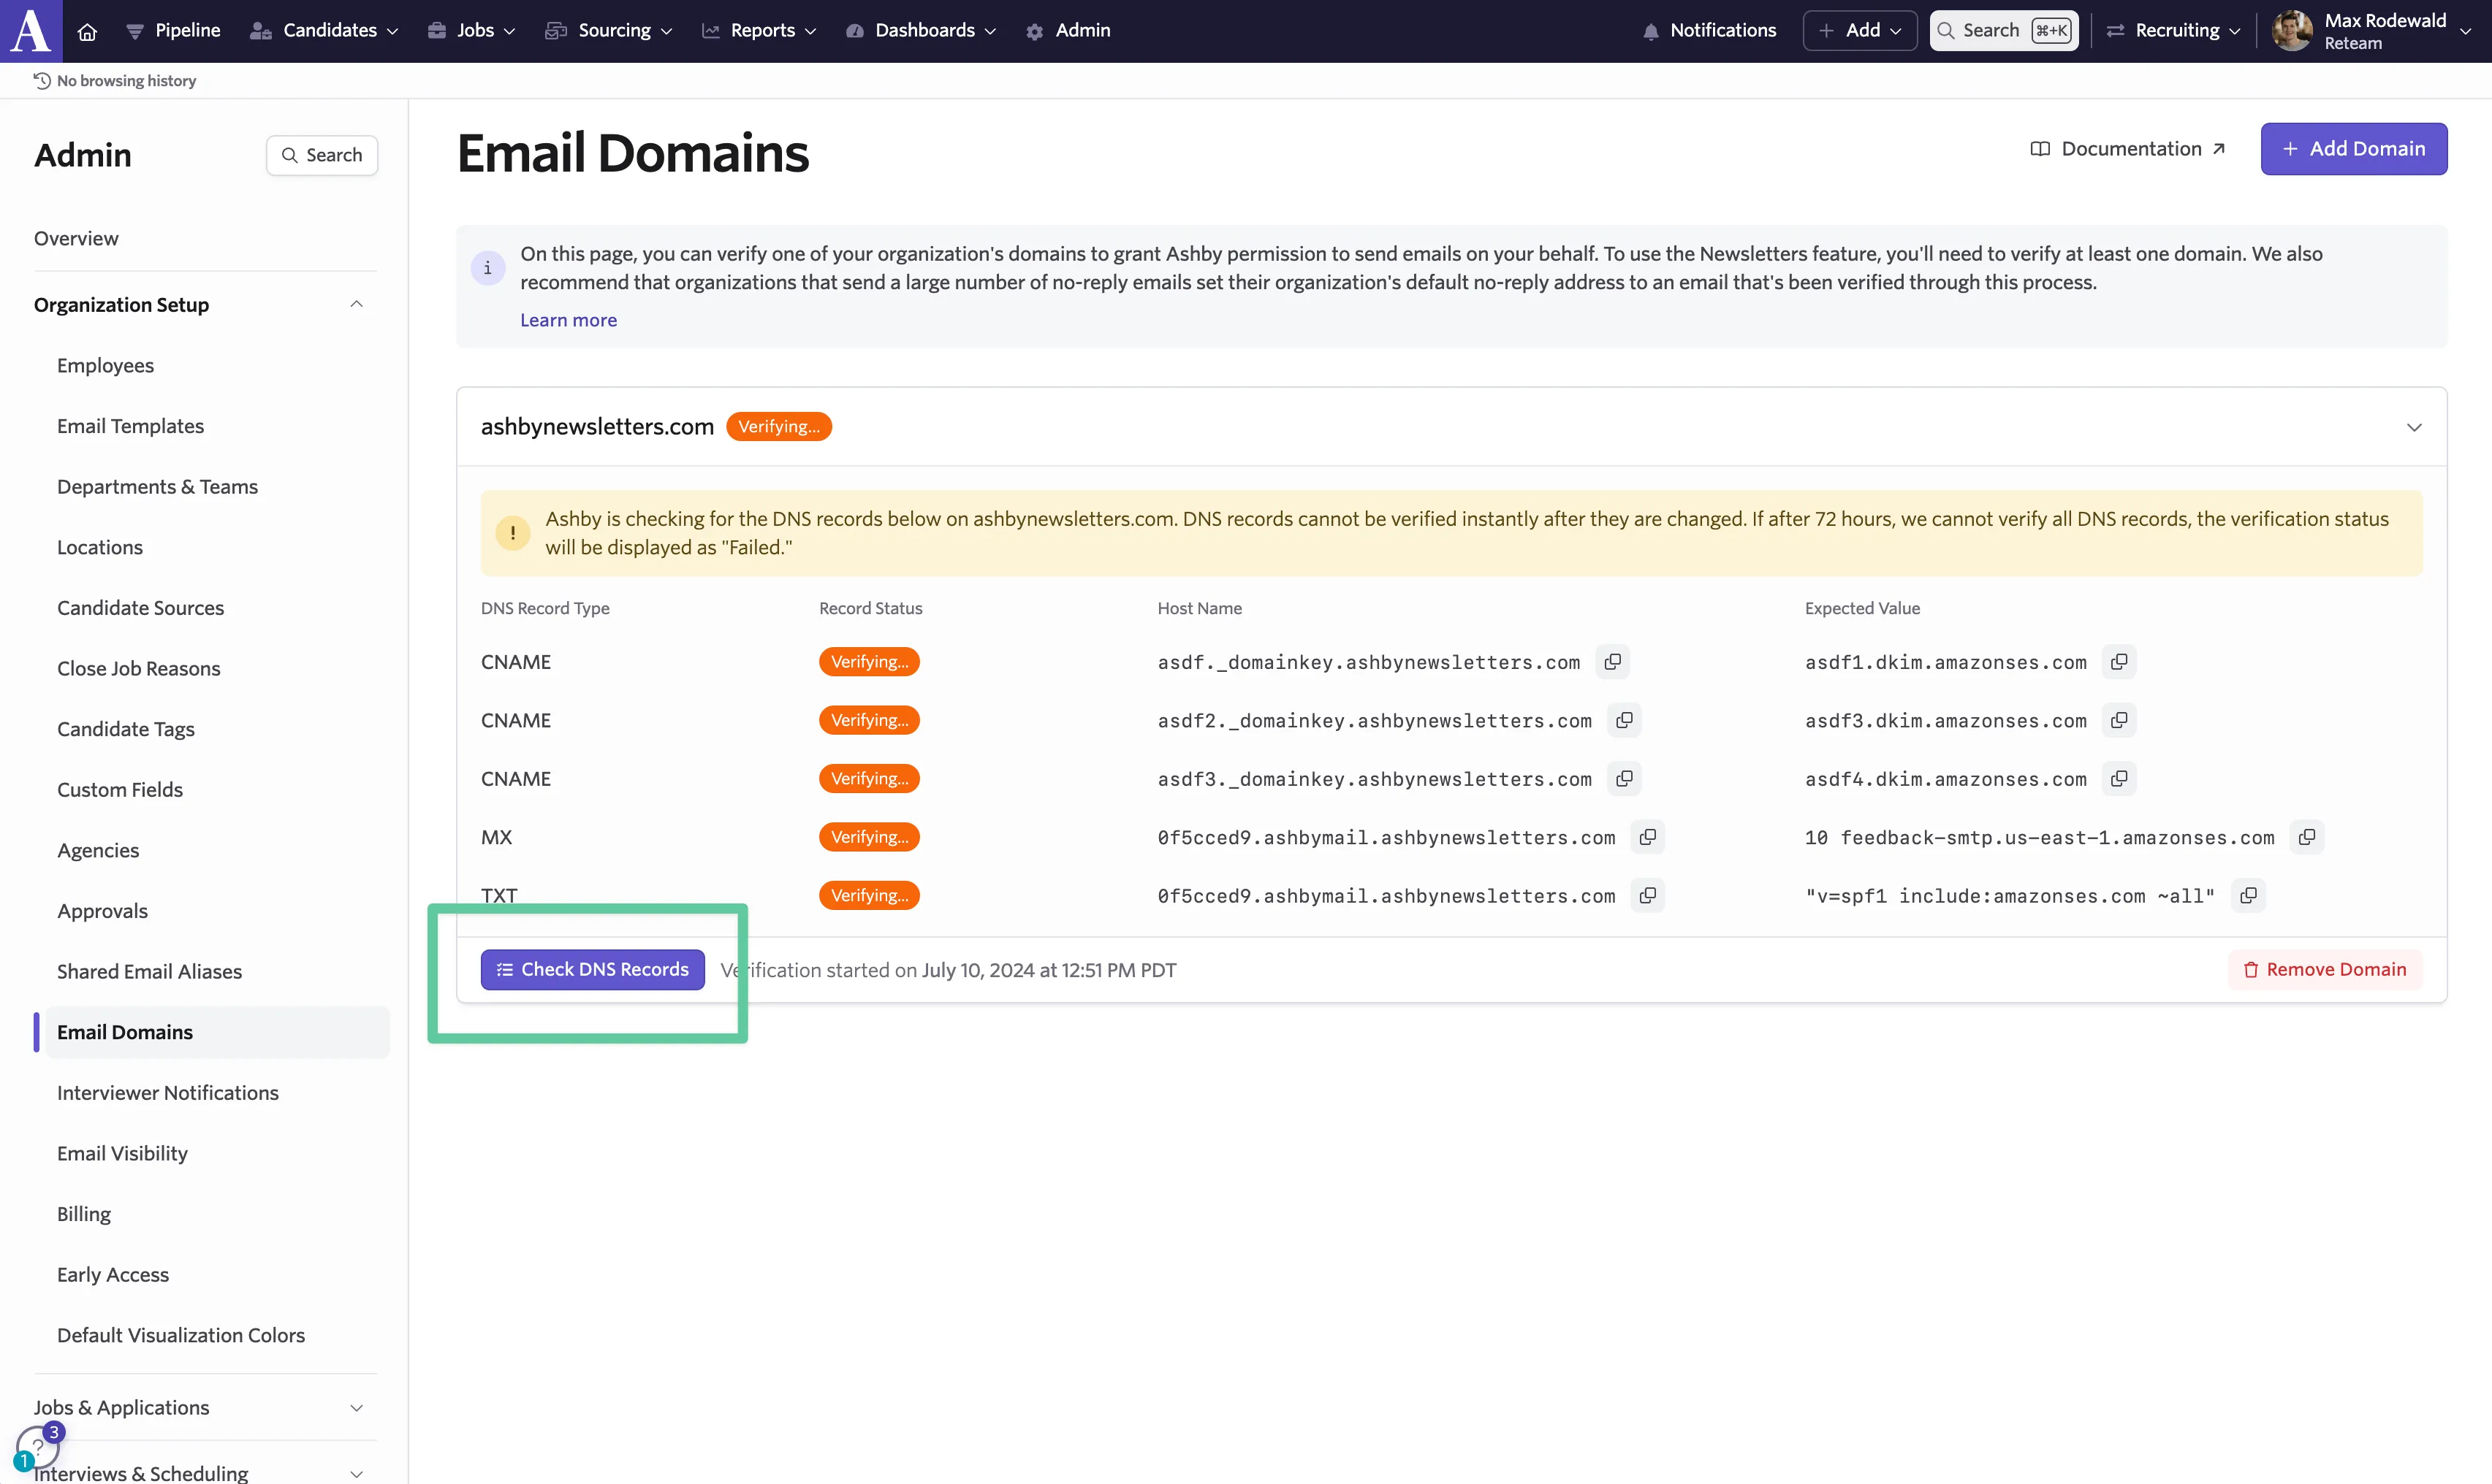
Task: Open the Candidates dropdown menu
Action: tap(324, 31)
